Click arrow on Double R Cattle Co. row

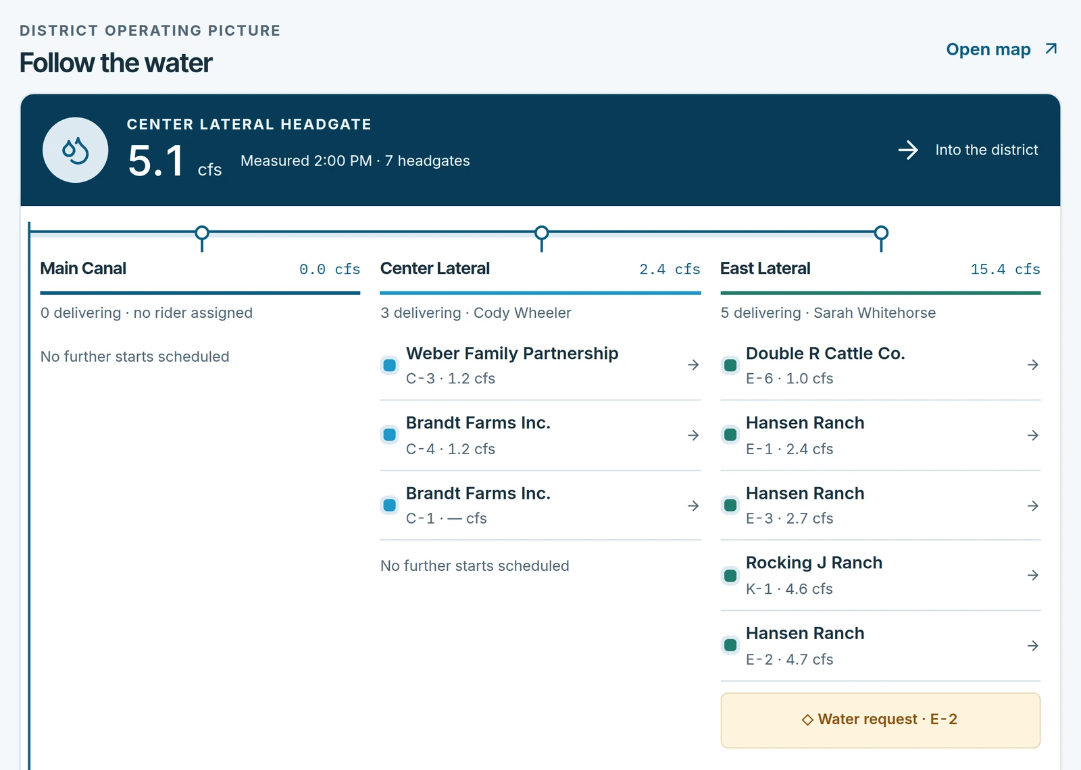[1033, 365]
